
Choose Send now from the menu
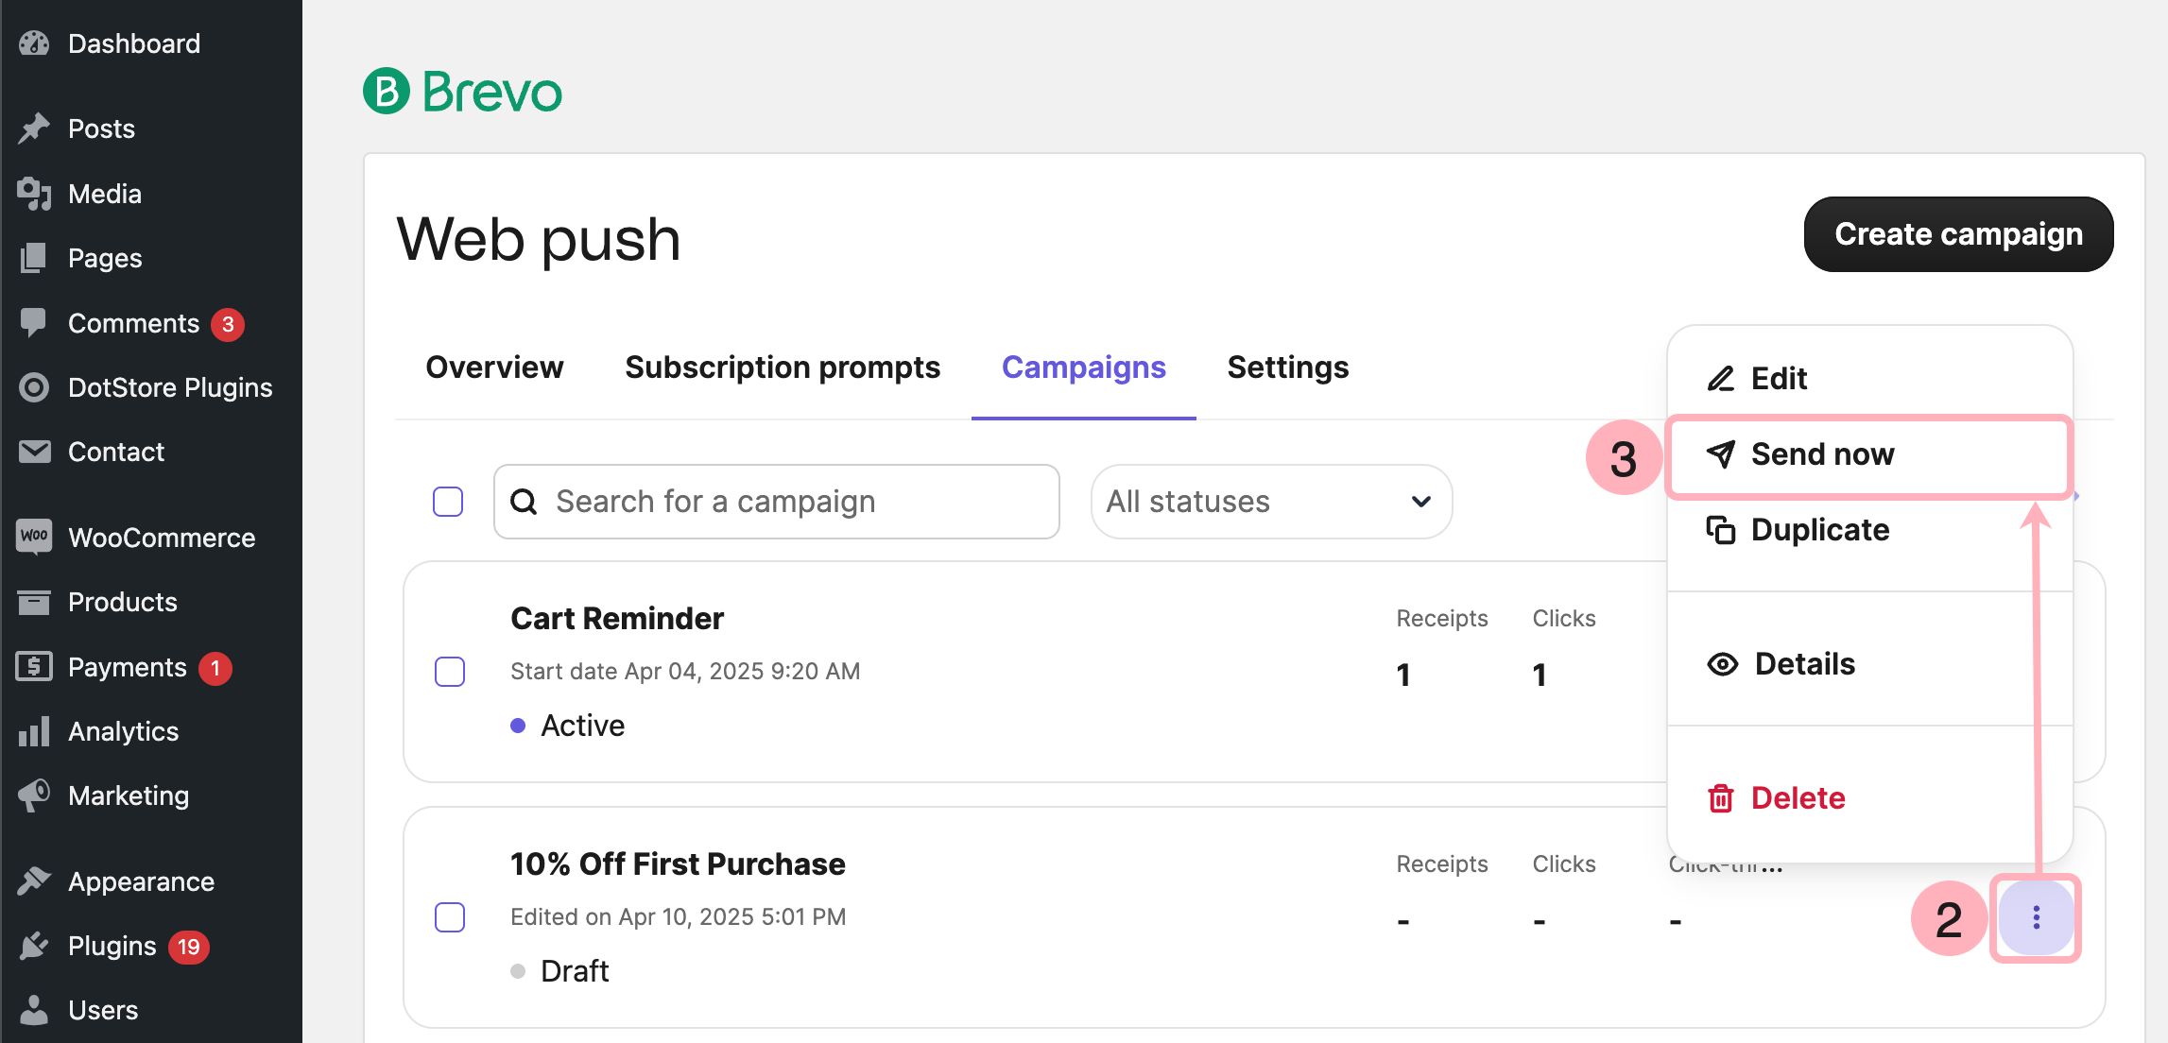point(1870,454)
